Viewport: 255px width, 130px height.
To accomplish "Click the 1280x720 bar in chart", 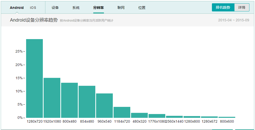I will [34, 78].
